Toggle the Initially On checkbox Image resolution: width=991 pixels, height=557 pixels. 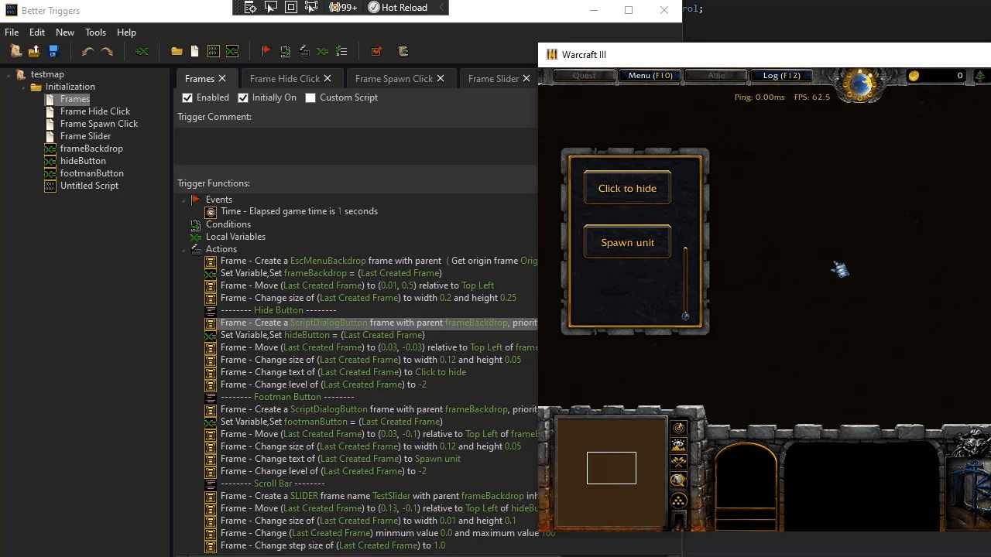243,97
